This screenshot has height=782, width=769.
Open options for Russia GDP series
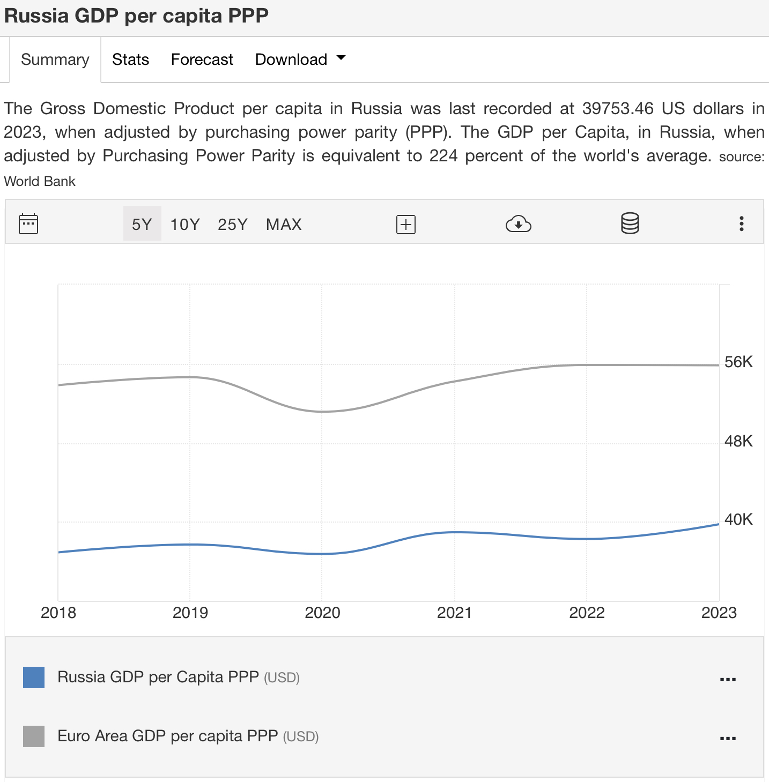pyautogui.click(x=728, y=679)
